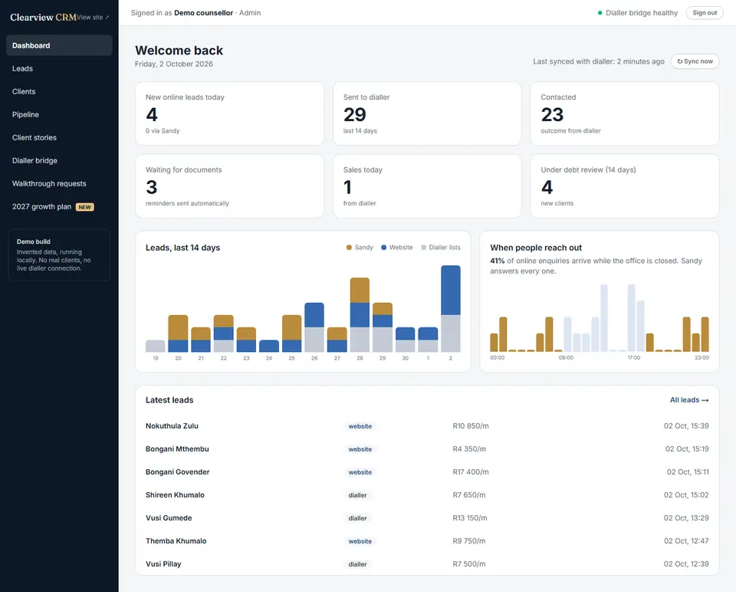This screenshot has height=592, width=736.
Task: Open the Sent to dialler card
Action: click(427, 113)
